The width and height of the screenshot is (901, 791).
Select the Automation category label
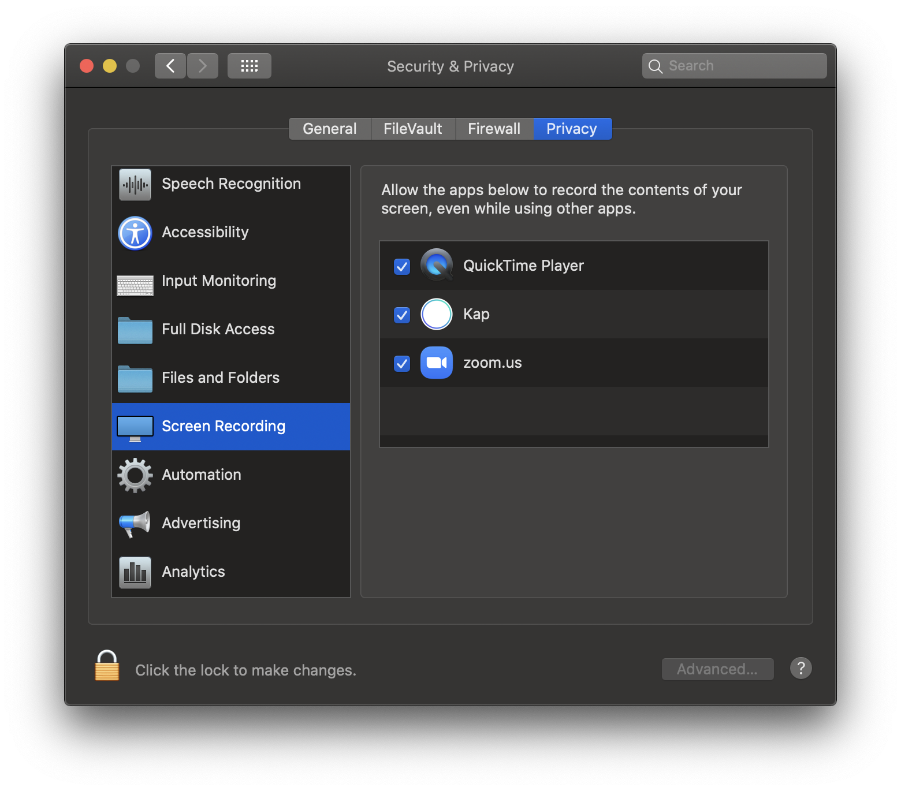click(202, 475)
